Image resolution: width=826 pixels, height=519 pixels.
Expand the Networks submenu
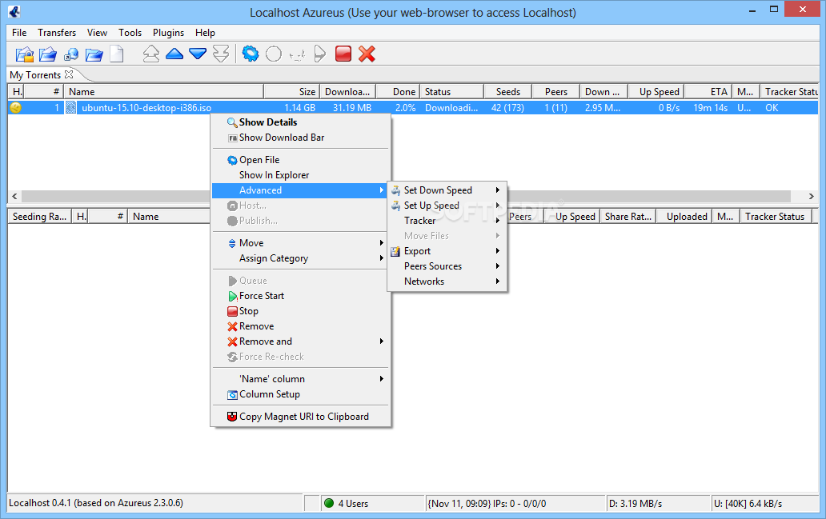[x=447, y=281]
